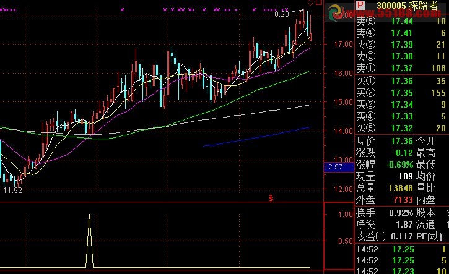
Task: Select the 买④ bid row at 17.33
Action: 401,116
